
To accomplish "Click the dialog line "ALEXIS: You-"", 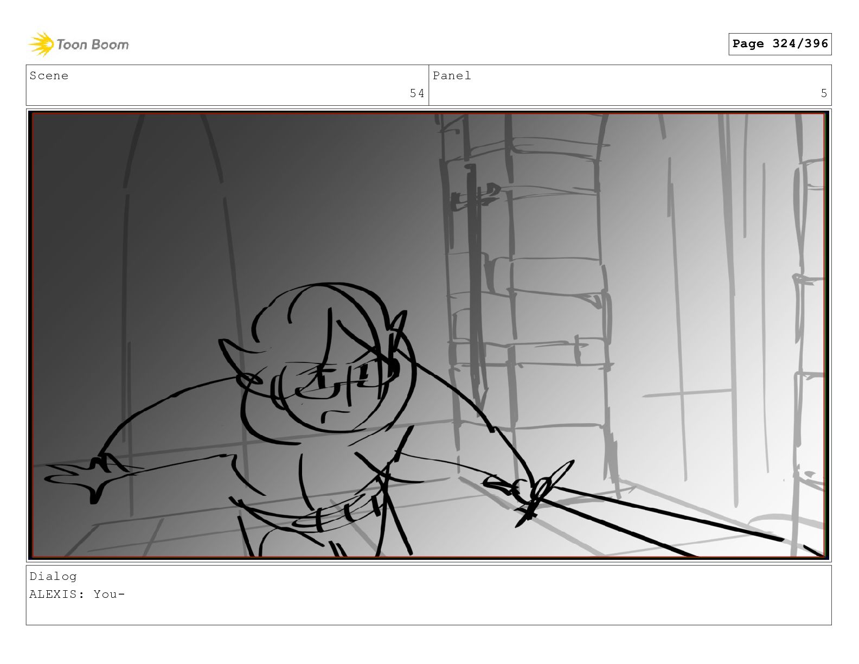I will point(77,595).
